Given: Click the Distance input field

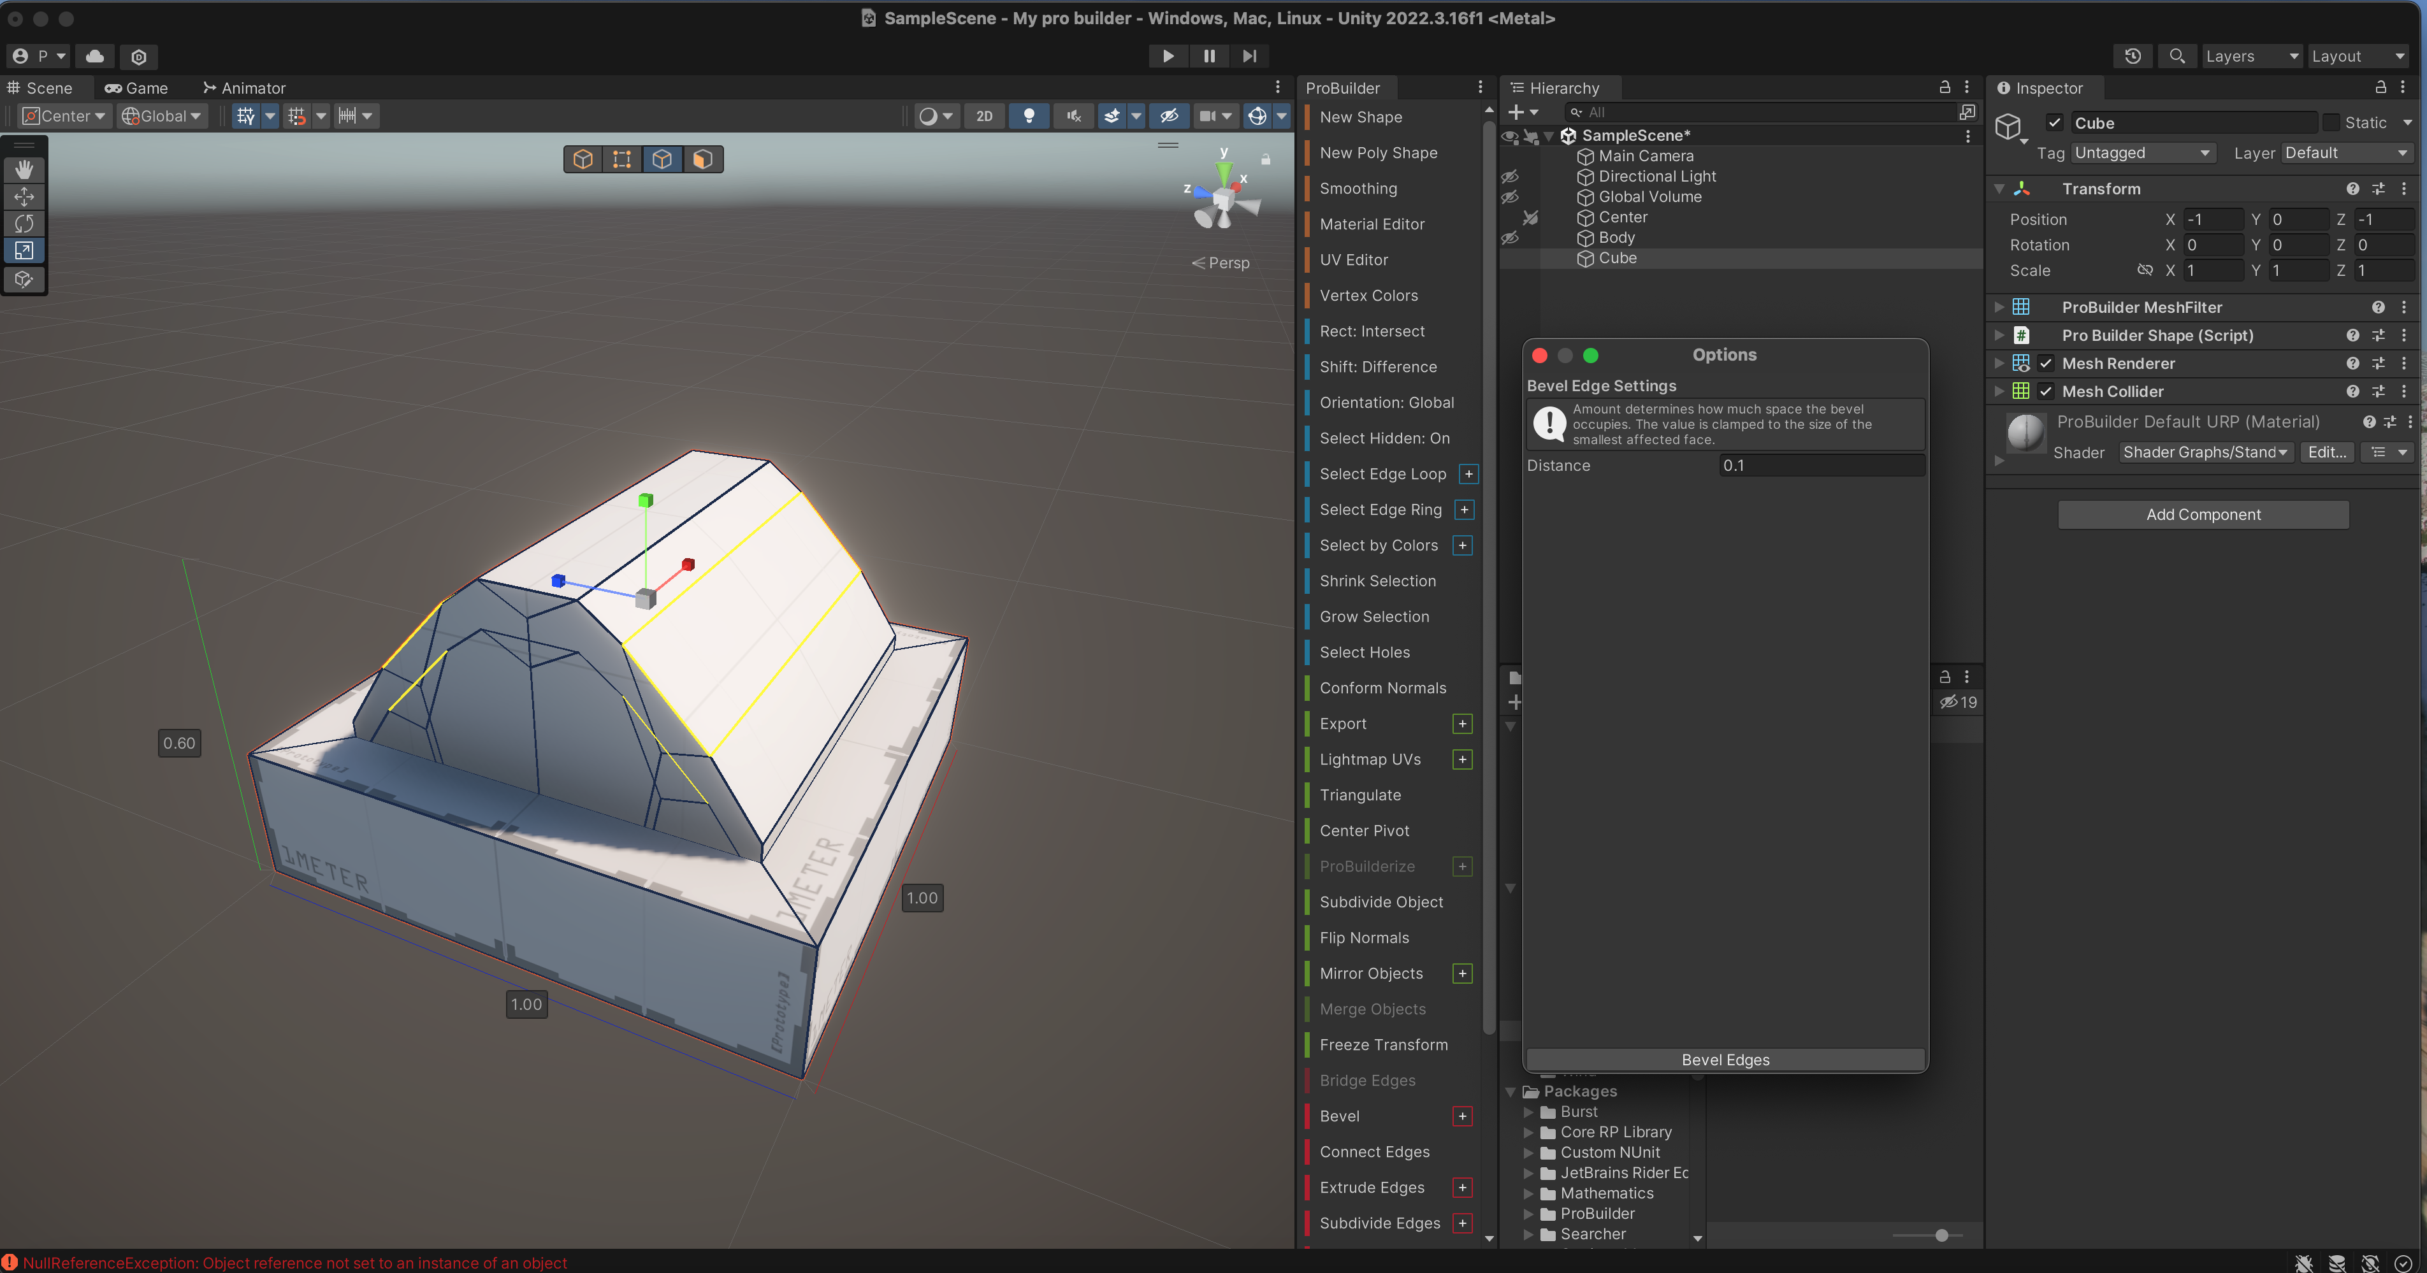Looking at the screenshot, I should (1820, 465).
